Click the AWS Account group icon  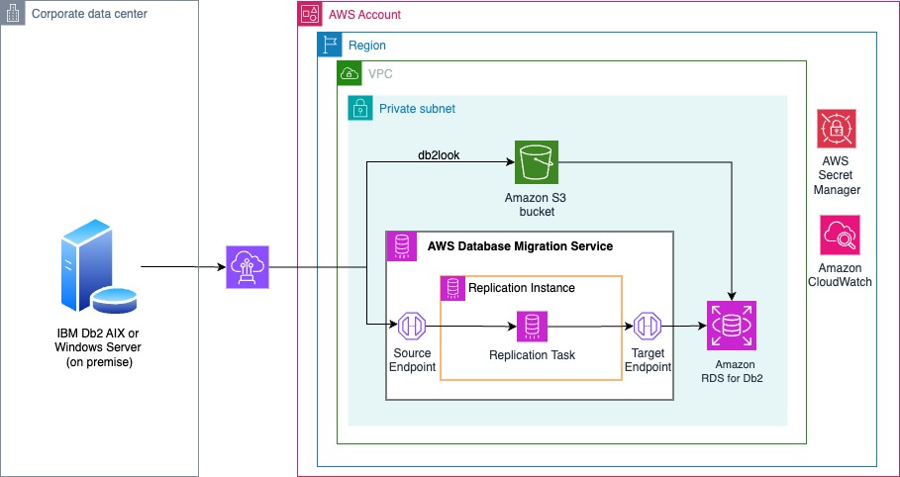coord(309,13)
